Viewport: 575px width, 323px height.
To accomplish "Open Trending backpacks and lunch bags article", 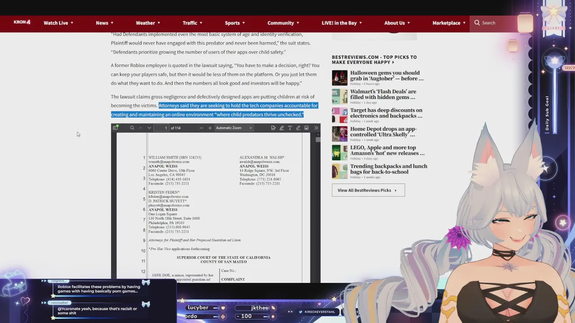I will pyautogui.click(x=389, y=169).
